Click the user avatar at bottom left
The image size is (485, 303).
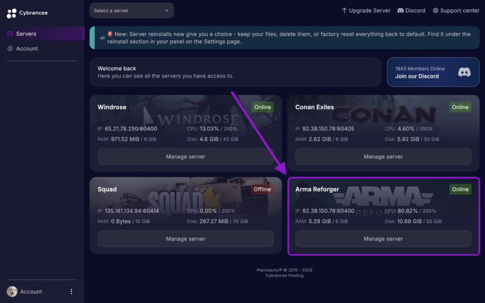point(12,292)
